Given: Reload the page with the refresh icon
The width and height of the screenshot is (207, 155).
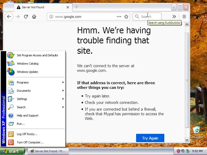Looking at the screenshot, I should pos(26,17).
